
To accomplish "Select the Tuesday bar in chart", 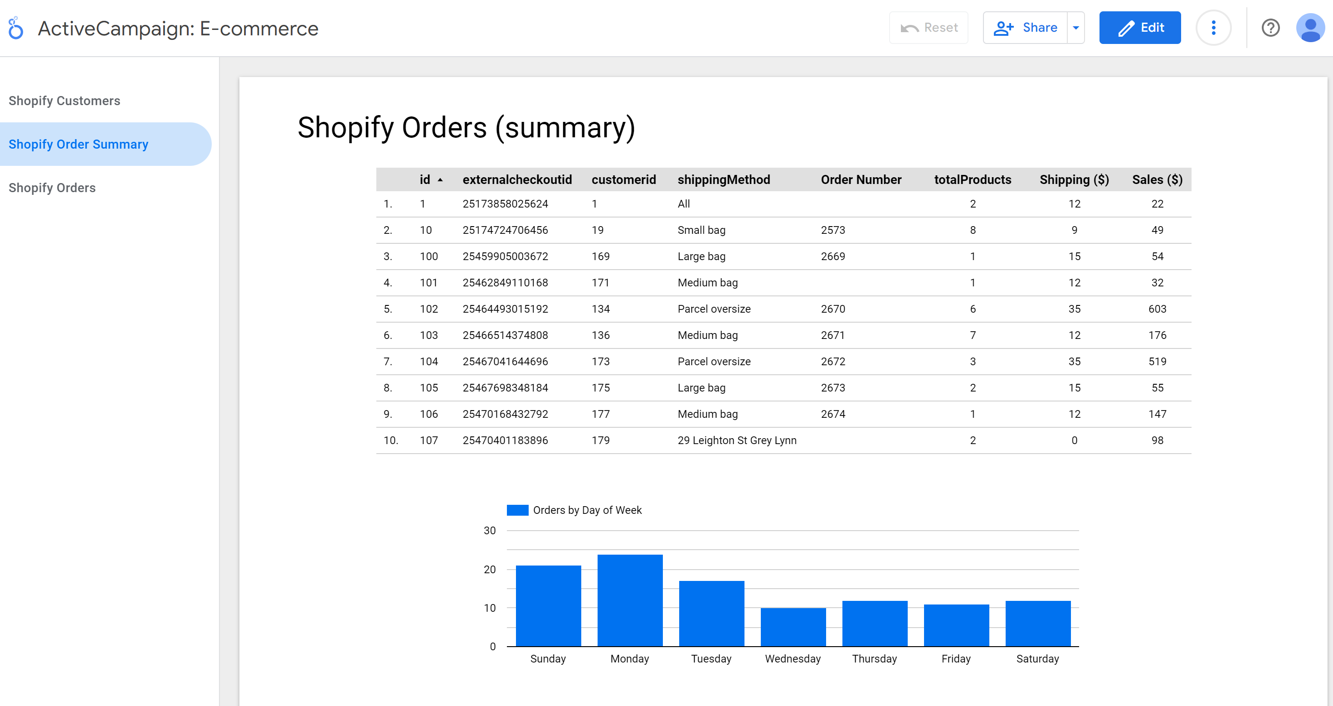I will 711,614.
